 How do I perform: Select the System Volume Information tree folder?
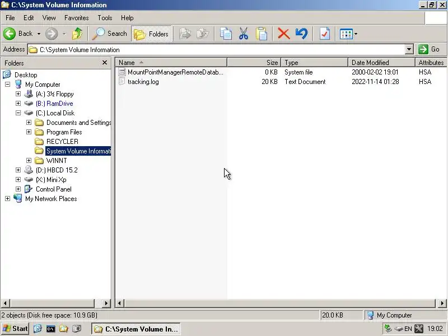click(78, 151)
